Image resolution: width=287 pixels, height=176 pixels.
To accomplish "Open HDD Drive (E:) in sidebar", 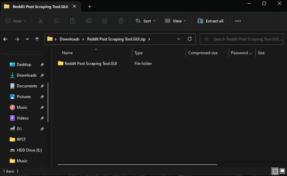I will click(29, 150).
